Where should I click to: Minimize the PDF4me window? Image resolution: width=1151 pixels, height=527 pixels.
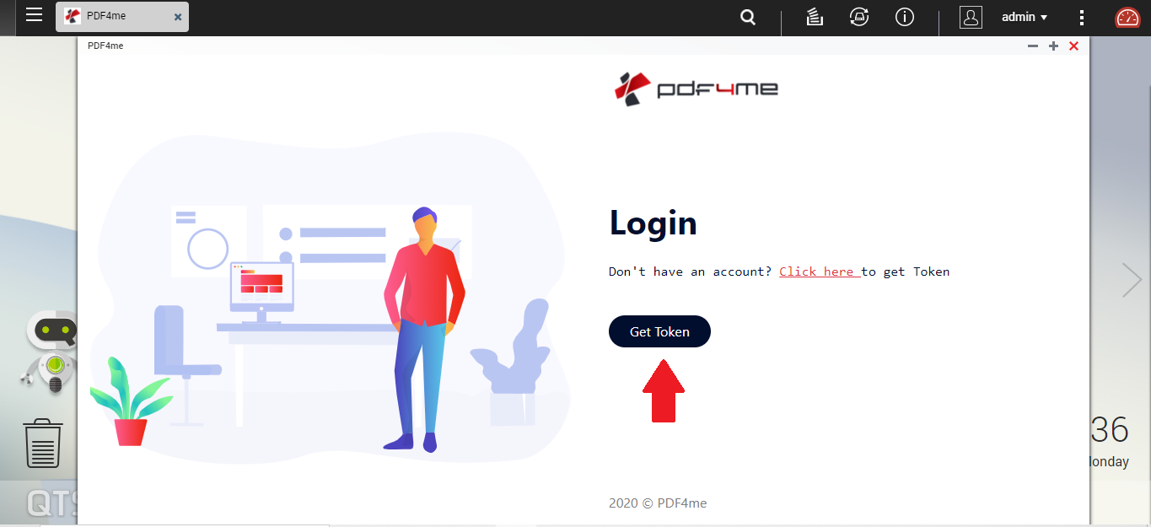pos(1033,46)
